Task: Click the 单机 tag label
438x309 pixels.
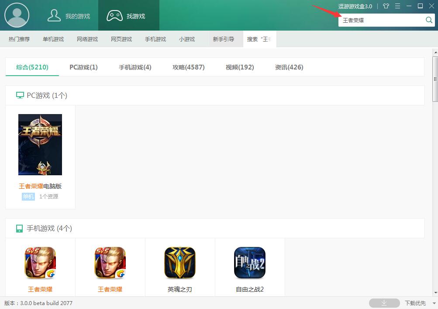Action: (x=28, y=197)
